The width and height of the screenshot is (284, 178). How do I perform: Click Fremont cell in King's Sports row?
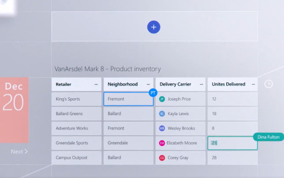tap(128, 99)
